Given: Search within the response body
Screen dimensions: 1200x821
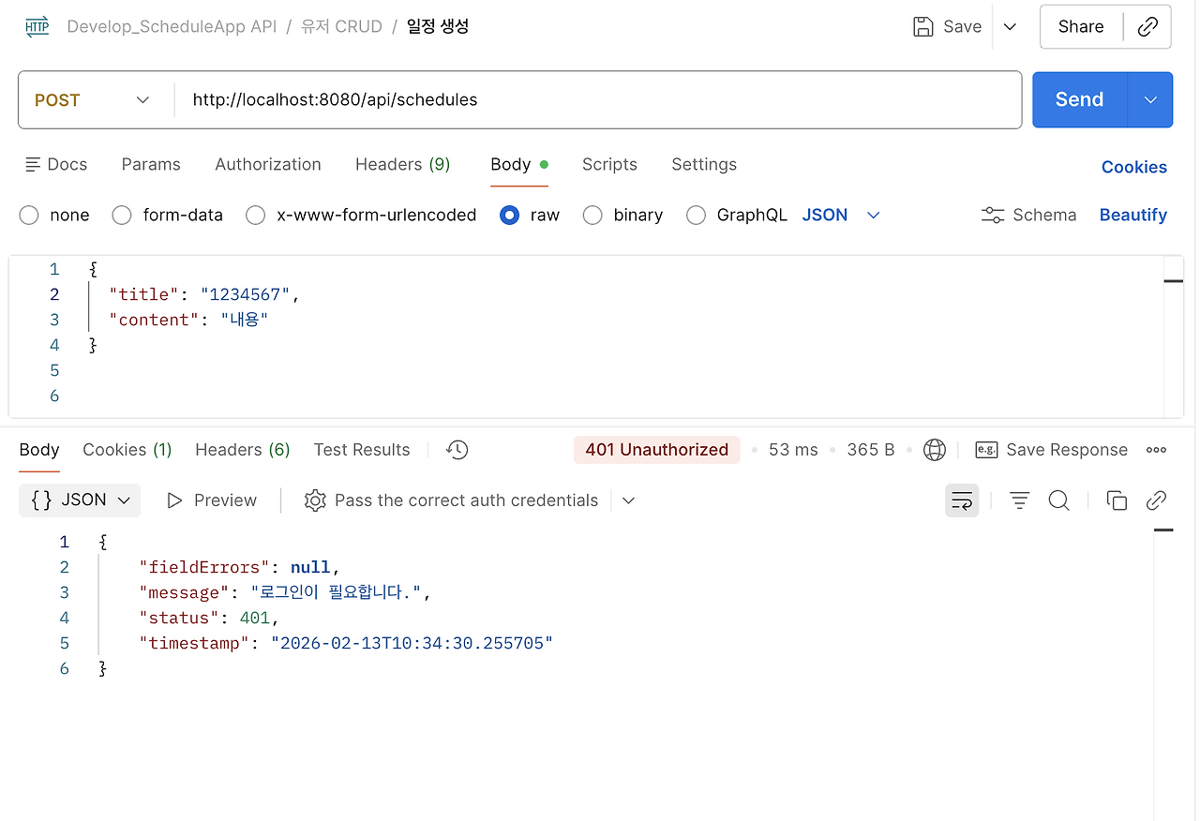Looking at the screenshot, I should click(1059, 500).
